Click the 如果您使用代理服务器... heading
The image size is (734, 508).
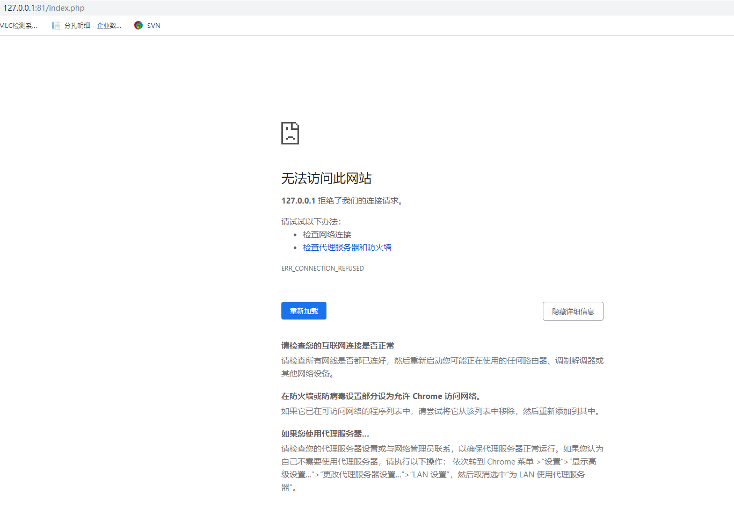325,434
